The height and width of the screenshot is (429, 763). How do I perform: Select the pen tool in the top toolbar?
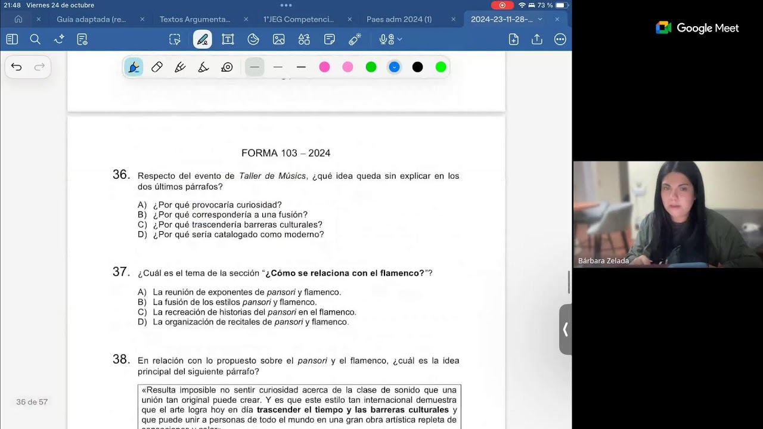click(x=203, y=39)
